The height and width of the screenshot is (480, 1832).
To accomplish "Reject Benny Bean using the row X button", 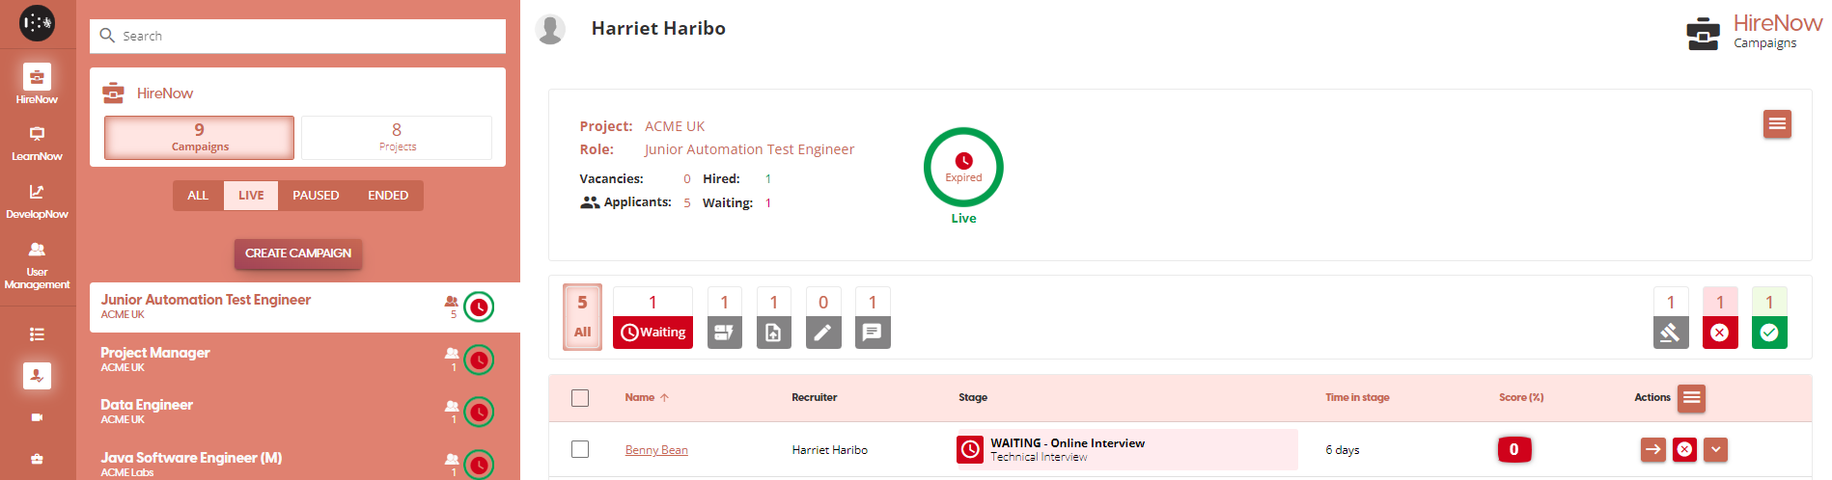I will 1684,449.
